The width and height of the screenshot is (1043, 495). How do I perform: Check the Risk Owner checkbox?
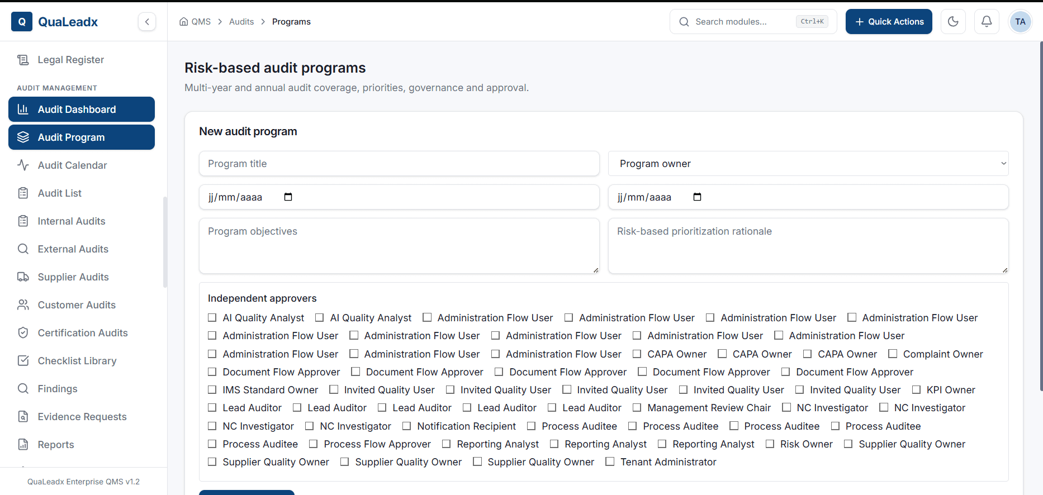[x=770, y=444]
